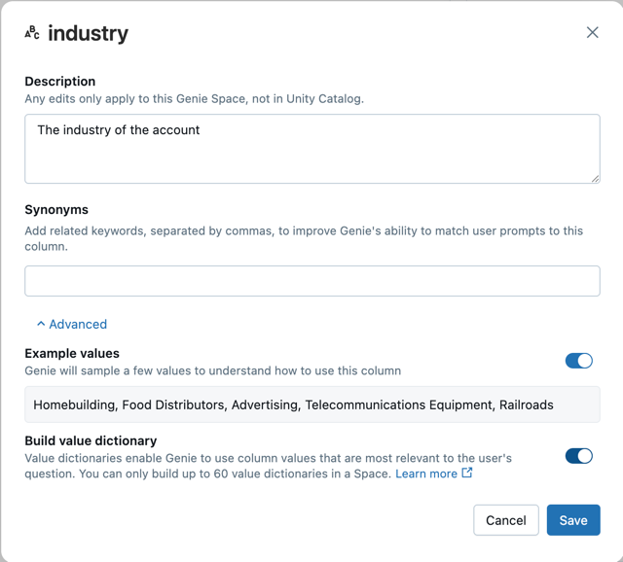Click the ABC string type icon

(32, 33)
